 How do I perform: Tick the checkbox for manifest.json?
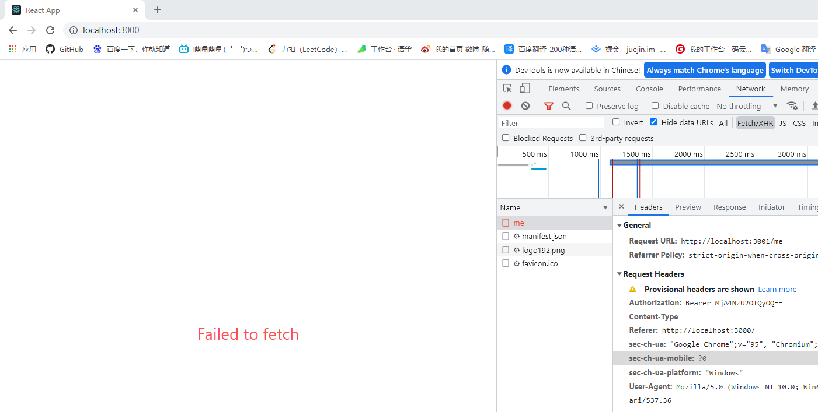(x=506, y=236)
